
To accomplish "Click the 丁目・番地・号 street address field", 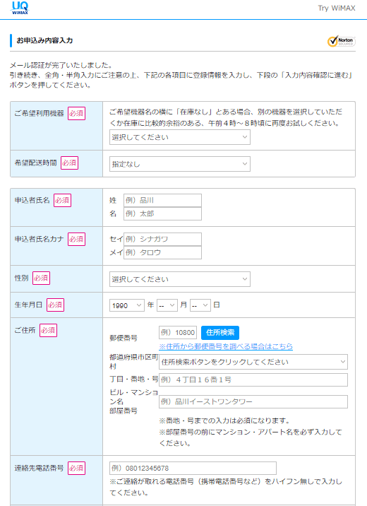I will (253, 379).
